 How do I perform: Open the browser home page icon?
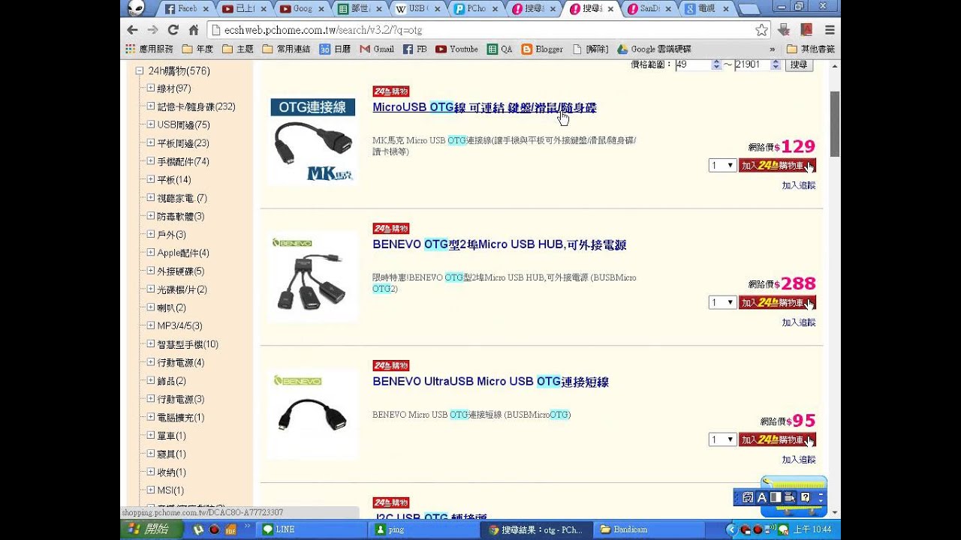(x=193, y=30)
